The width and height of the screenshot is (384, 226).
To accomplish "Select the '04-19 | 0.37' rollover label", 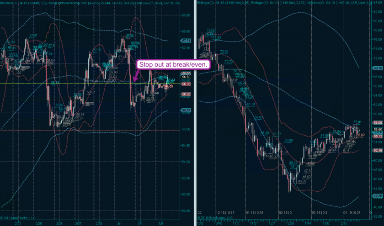I will pyautogui.click(x=352, y=213).
